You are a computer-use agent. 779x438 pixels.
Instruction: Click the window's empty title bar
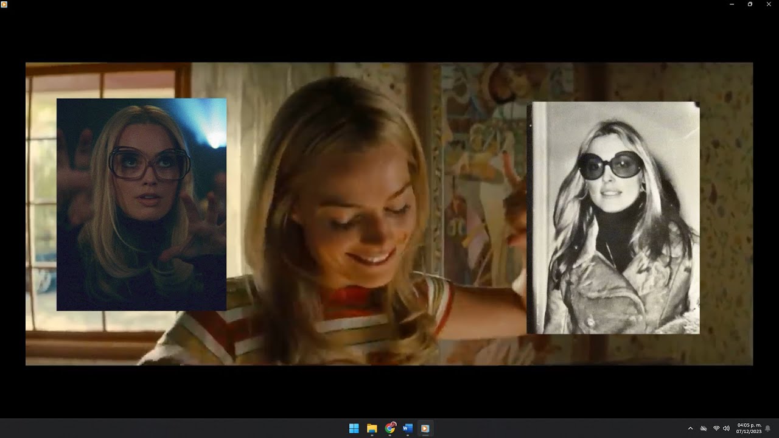tap(365, 4)
